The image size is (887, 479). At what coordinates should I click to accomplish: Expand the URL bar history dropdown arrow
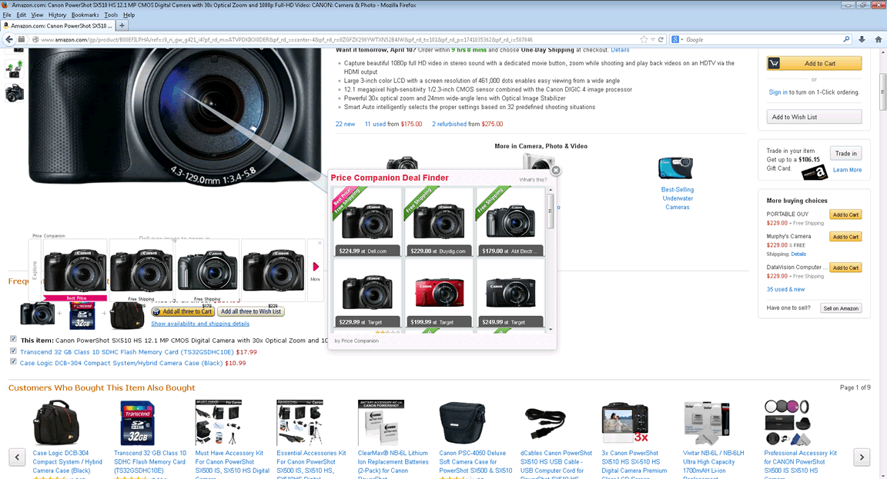point(651,39)
